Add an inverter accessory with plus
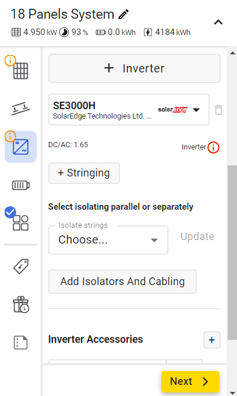The image size is (237, 396). (212, 340)
